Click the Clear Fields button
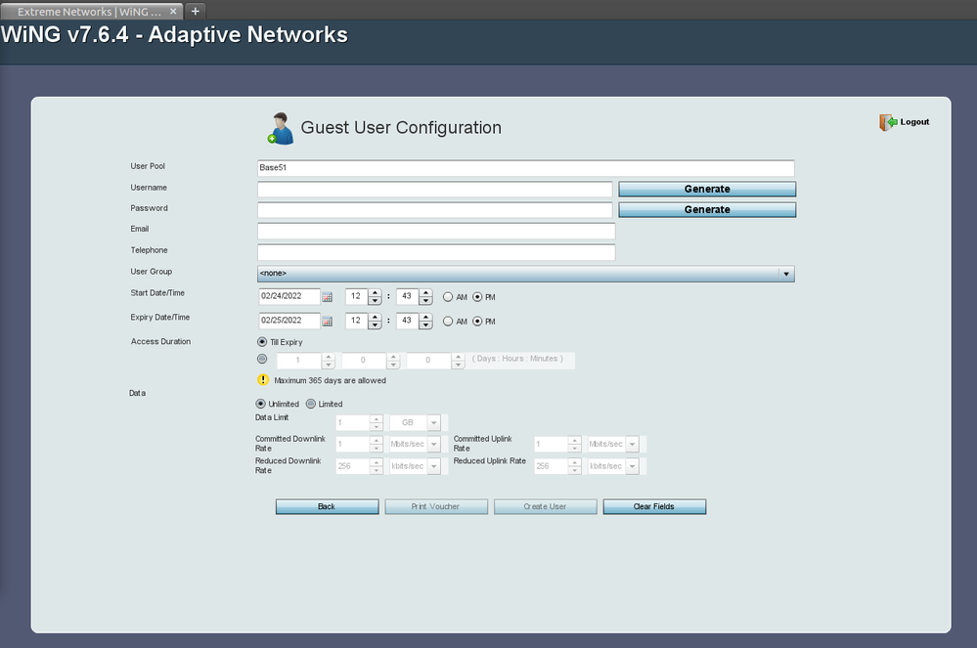The height and width of the screenshot is (648, 977). pos(654,506)
